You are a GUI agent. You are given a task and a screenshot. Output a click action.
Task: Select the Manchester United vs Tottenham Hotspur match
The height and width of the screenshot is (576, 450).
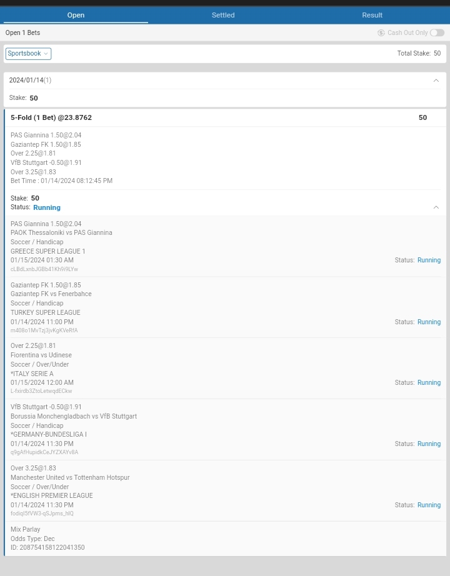tap(70, 478)
